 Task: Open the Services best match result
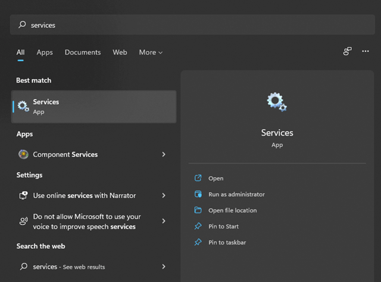94,106
